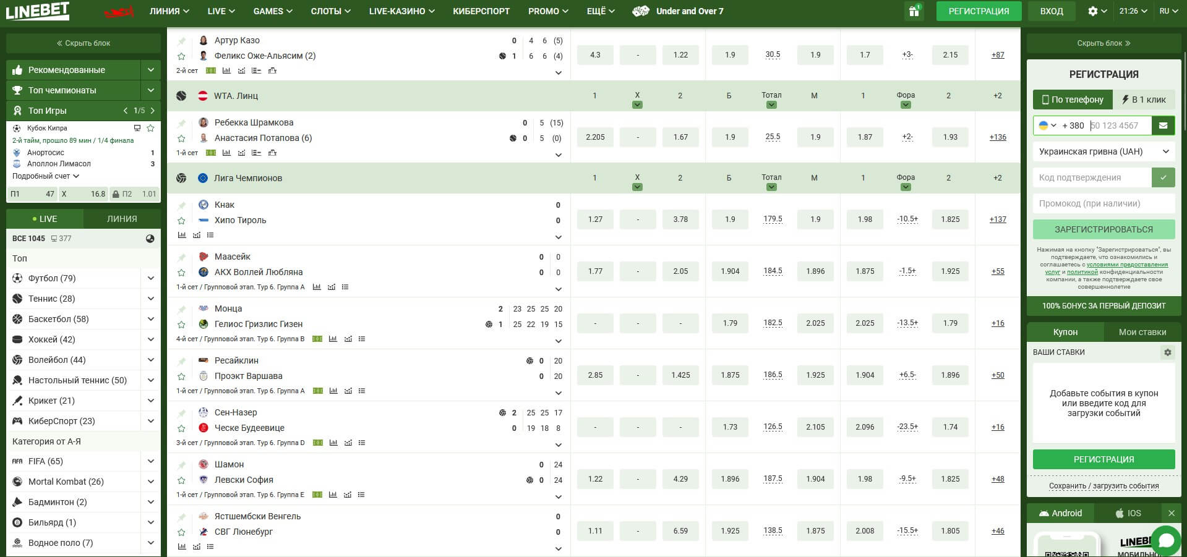Image resolution: width=1187 pixels, height=557 pixels.
Task: Go to next Топ Игры slide
Action: point(153,111)
